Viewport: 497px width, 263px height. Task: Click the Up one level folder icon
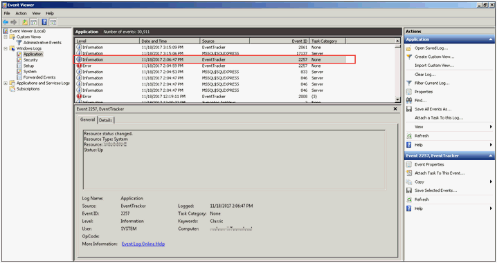pos(25,22)
